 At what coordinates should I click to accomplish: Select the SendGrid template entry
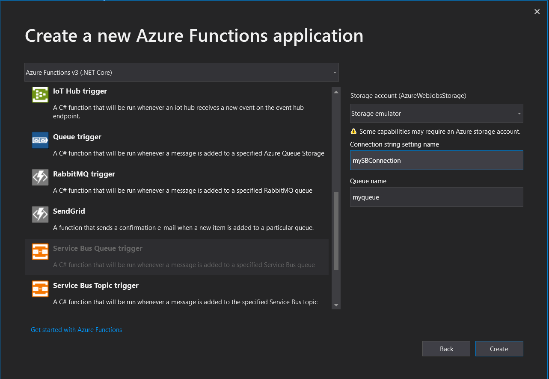[171, 218]
